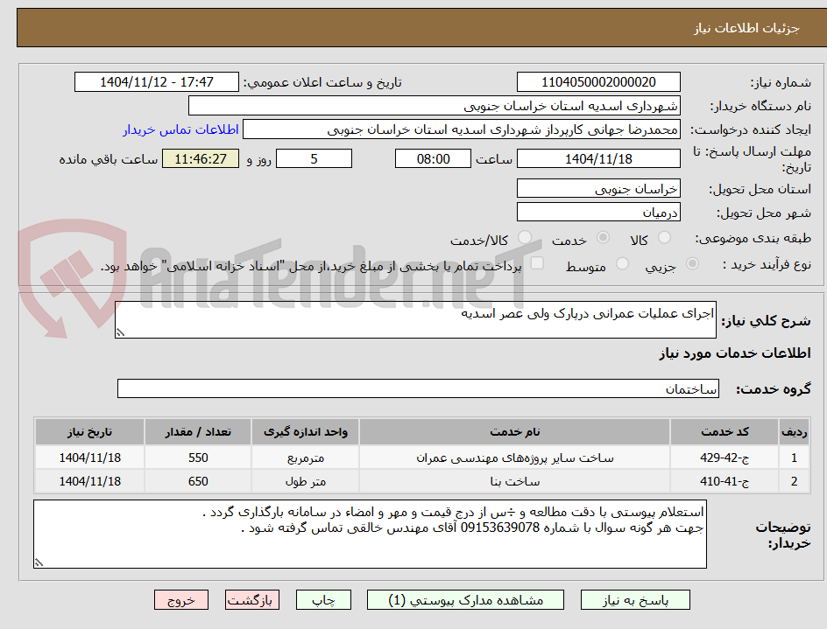Click the response deadline date 1404/11/18 field
This screenshot has width=827, height=629.
(598, 158)
